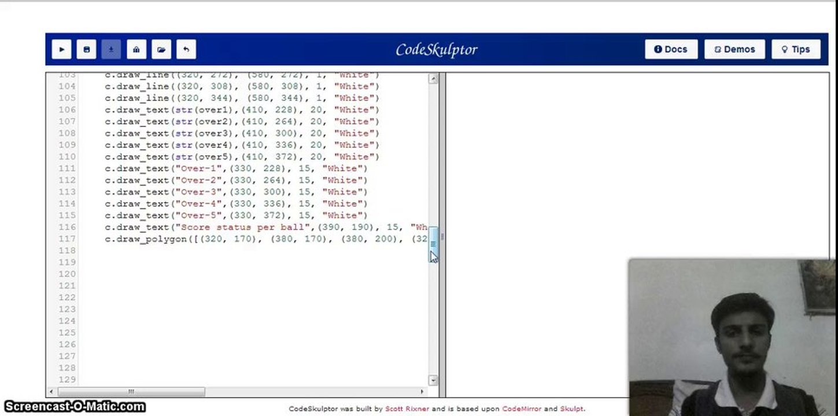Open the Skulpt link in the footer
838x416 pixels.
tap(571, 408)
